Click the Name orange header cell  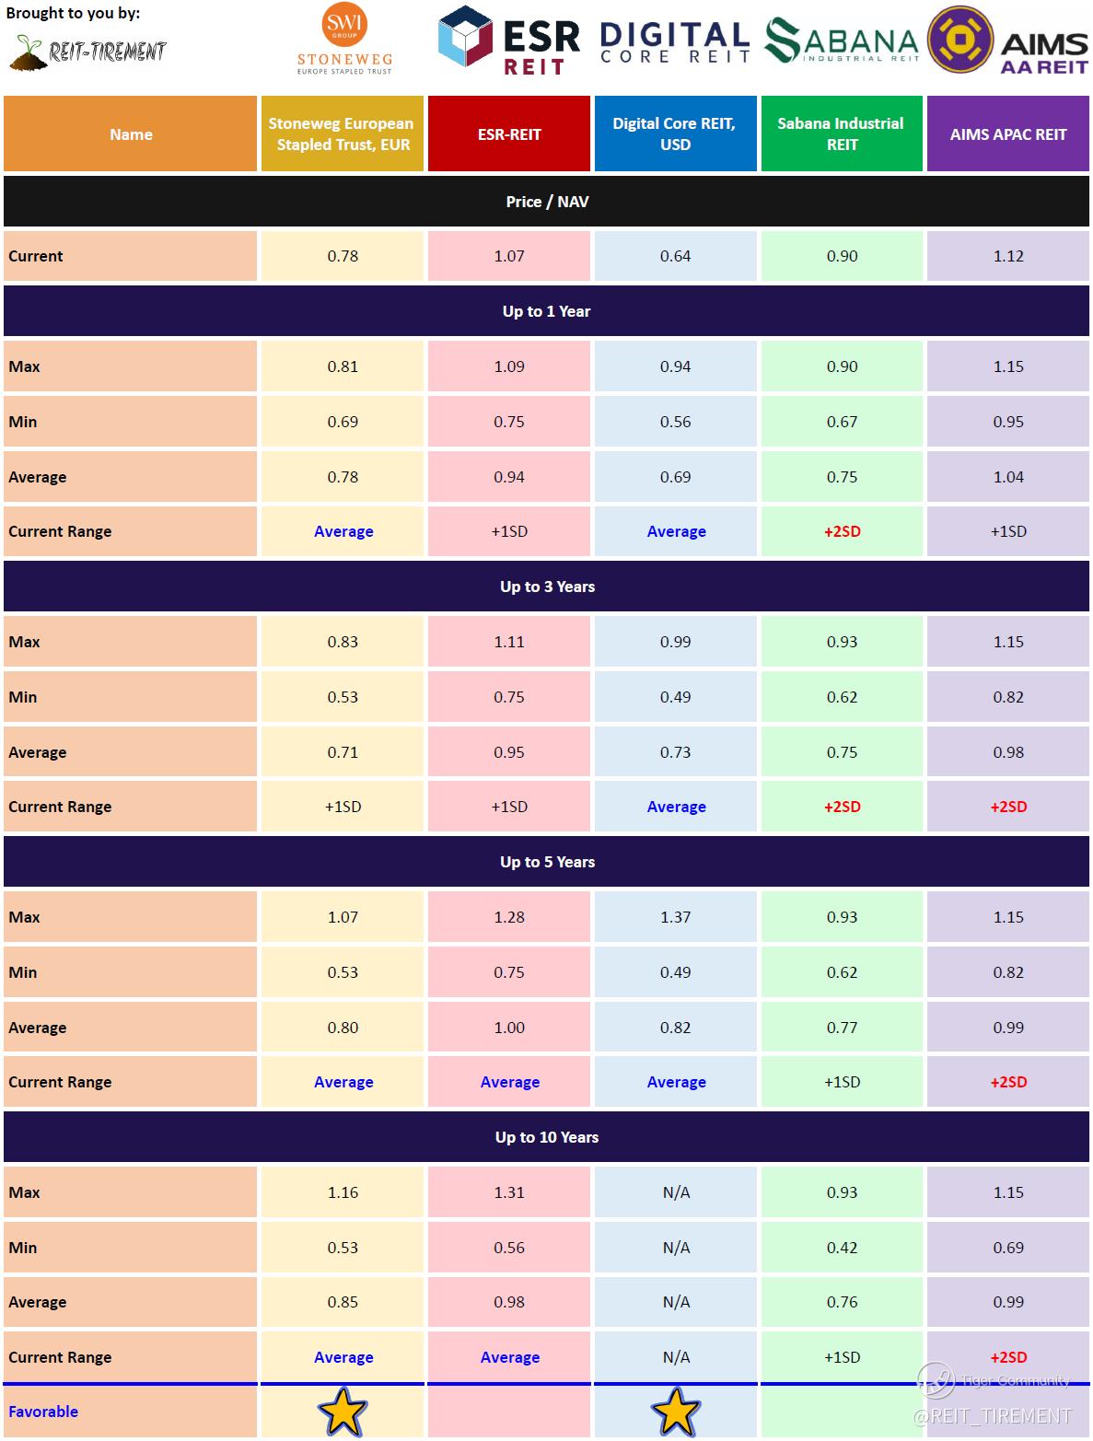[x=131, y=134]
